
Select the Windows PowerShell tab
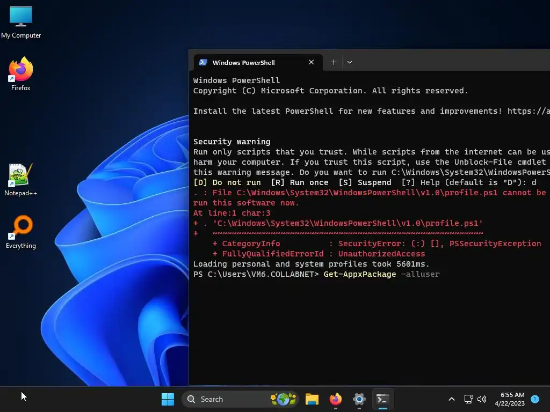(258, 62)
